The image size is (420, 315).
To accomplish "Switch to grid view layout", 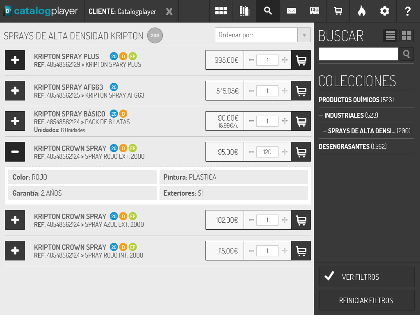I will pyautogui.click(x=406, y=35).
